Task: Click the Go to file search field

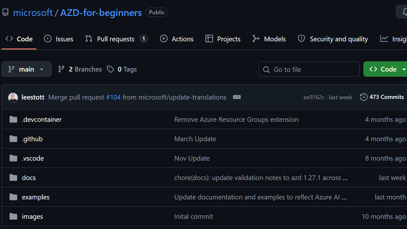Action: pos(309,69)
